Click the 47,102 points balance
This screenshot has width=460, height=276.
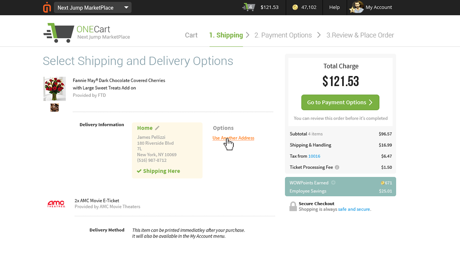point(309,7)
